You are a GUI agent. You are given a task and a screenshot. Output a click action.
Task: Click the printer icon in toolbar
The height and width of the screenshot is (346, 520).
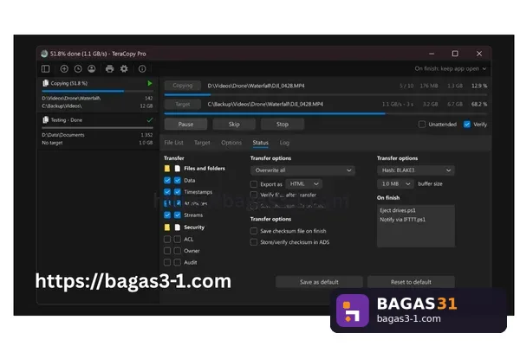pos(109,68)
